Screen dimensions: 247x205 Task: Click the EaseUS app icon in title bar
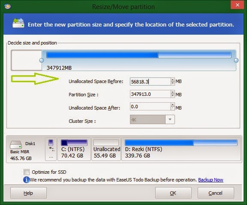[8, 6]
